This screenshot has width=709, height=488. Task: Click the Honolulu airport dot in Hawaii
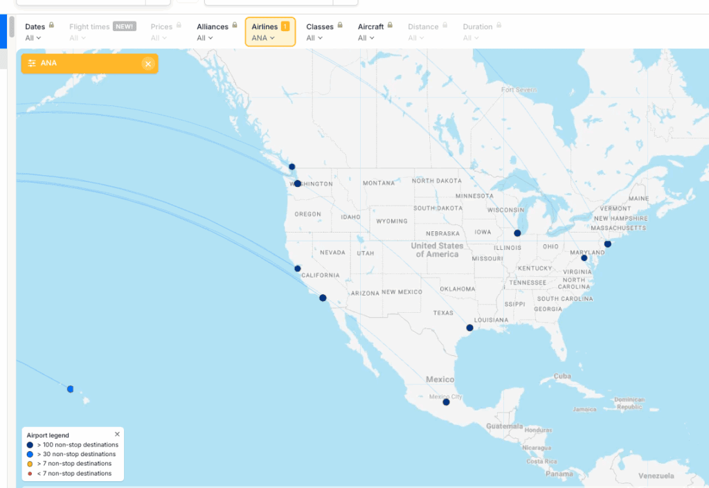(x=70, y=389)
